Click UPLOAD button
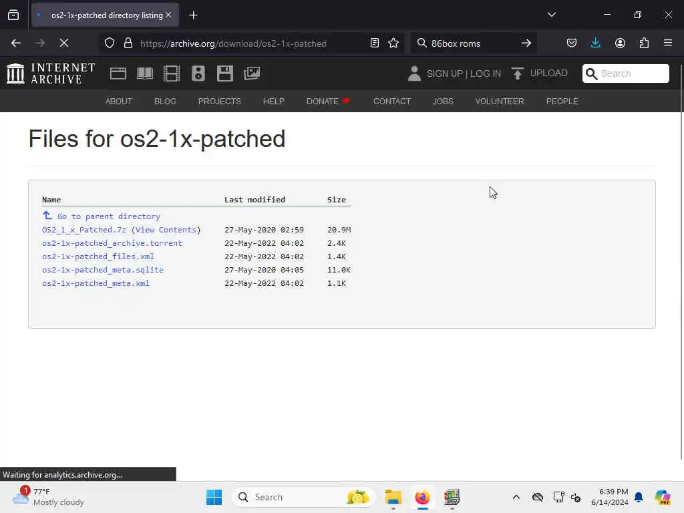The image size is (684, 513). click(540, 73)
